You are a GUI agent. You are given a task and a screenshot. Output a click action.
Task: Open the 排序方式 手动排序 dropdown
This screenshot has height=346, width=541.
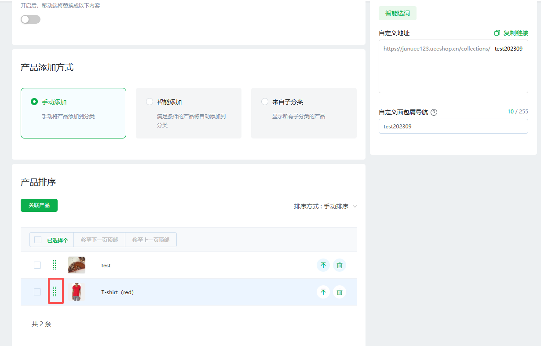pyautogui.click(x=325, y=206)
